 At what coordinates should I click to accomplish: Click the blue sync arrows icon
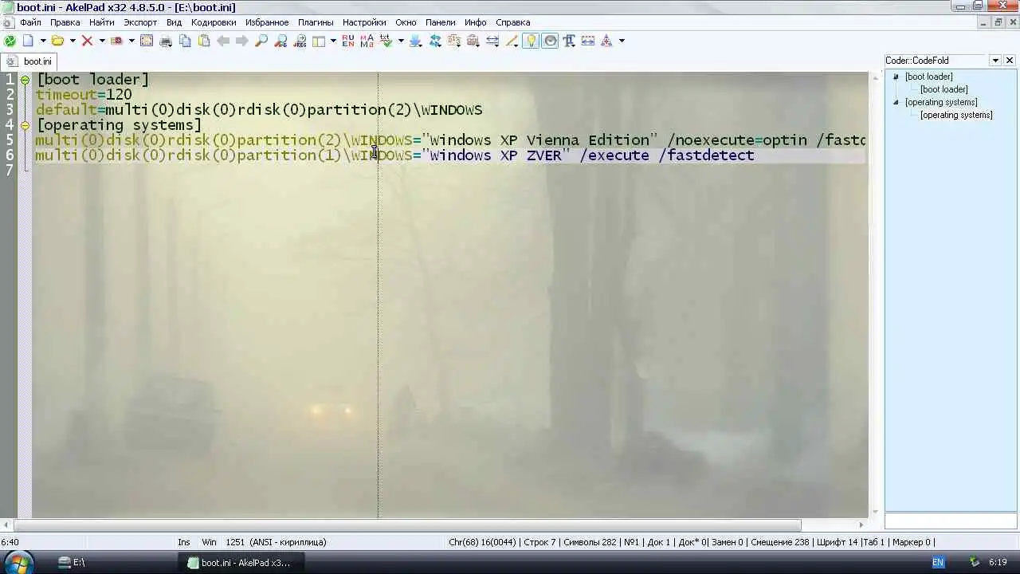pos(435,41)
